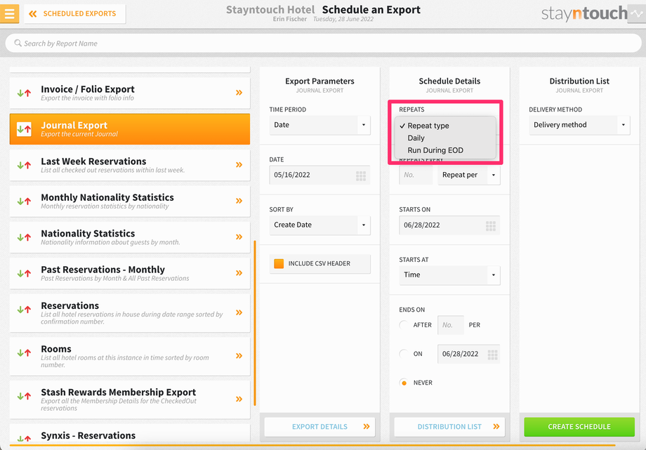This screenshot has height=450, width=646.
Task: Open the DATE calendar grid icon
Action: pyautogui.click(x=361, y=176)
